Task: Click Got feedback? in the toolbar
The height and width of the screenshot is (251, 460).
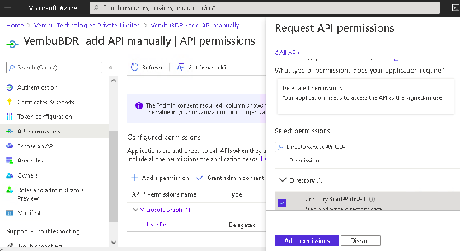Action: click(201, 67)
